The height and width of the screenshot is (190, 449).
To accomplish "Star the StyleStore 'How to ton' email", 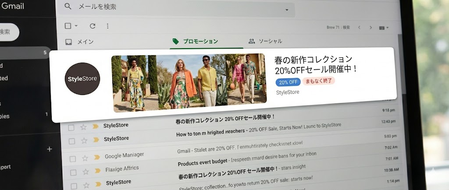I will (x=84, y=141).
